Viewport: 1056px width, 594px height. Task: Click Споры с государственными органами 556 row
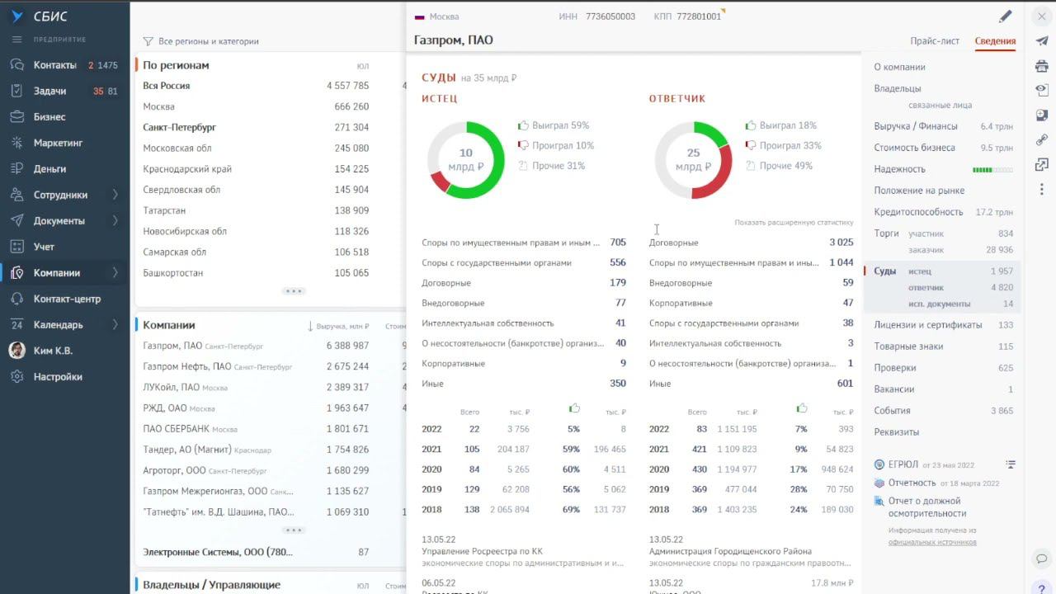[x=524, y=262]
